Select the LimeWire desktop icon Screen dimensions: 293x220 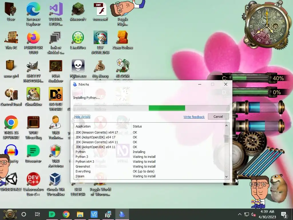coord(78,40)
